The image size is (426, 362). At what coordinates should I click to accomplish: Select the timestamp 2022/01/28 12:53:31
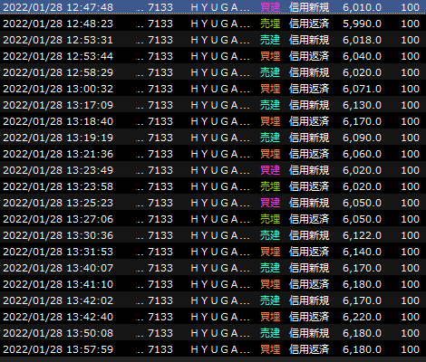pyautogui.click(x=58, y=40)
